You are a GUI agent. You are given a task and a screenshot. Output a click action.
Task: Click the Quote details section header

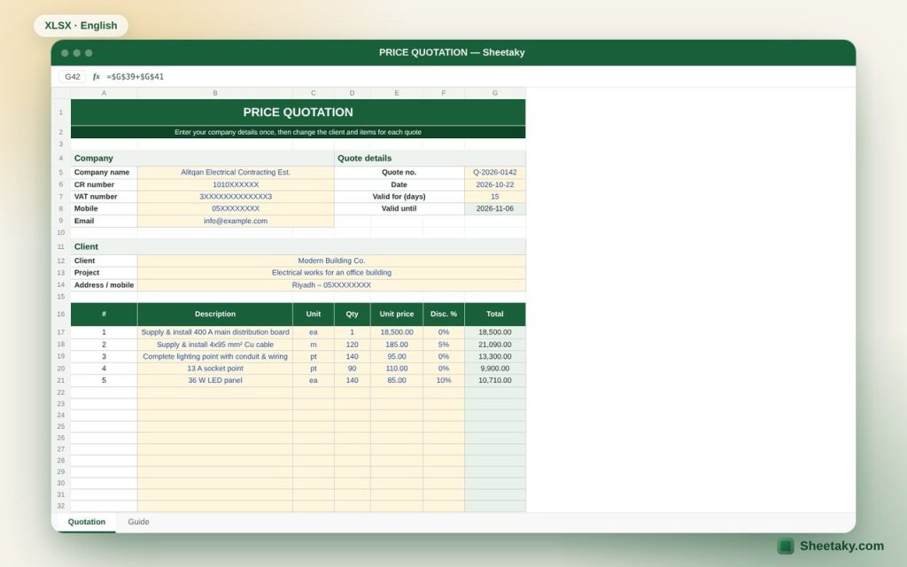[x=430, y=158]
